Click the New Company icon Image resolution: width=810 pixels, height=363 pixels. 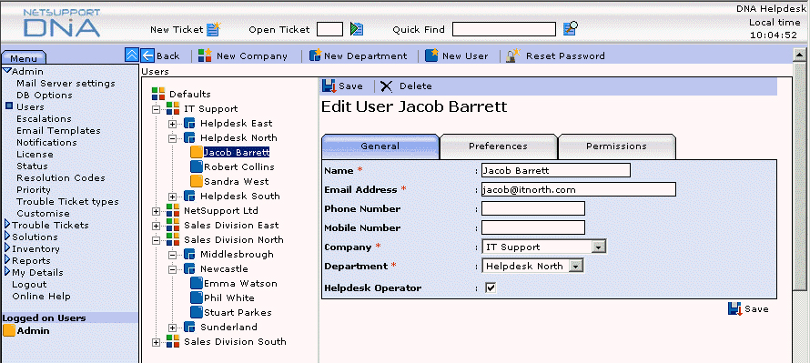pyautogui.click(x=205, y=55)
